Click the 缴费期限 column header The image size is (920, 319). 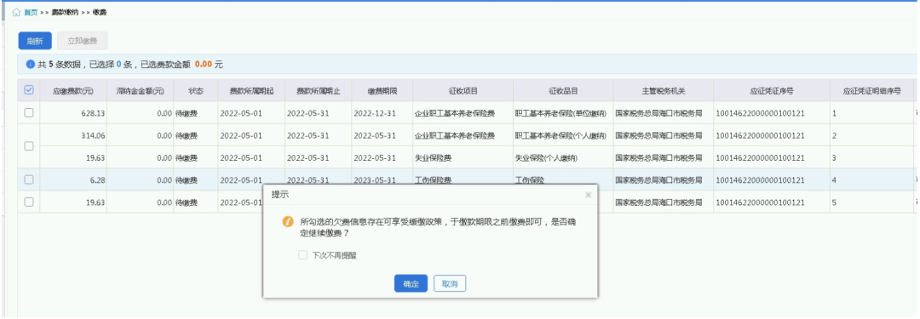click(382, 91)
